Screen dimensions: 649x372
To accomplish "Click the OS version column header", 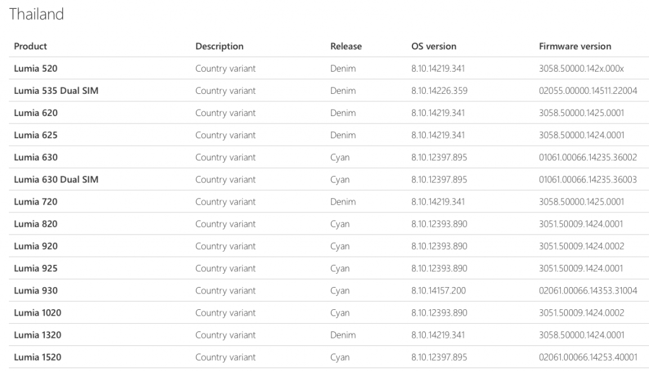I will pos(434,46).
